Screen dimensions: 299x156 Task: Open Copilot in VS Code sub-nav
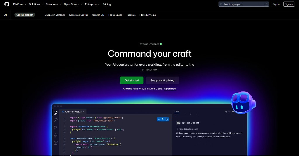tap(55, 15)
